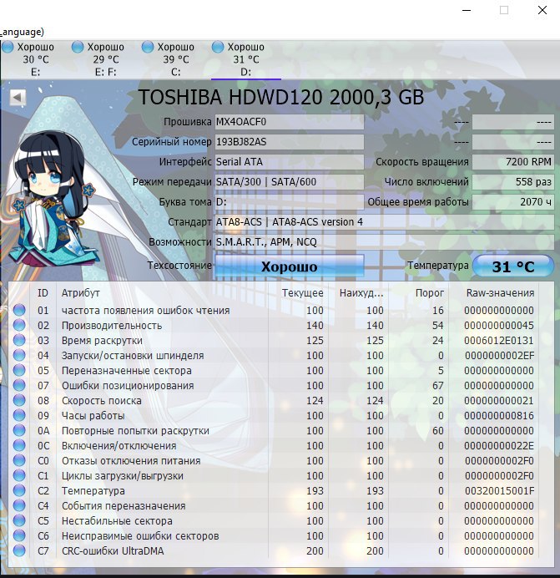
Task: Click status orb of Нестабильные сектора row
Action: [x=19, y=520]
